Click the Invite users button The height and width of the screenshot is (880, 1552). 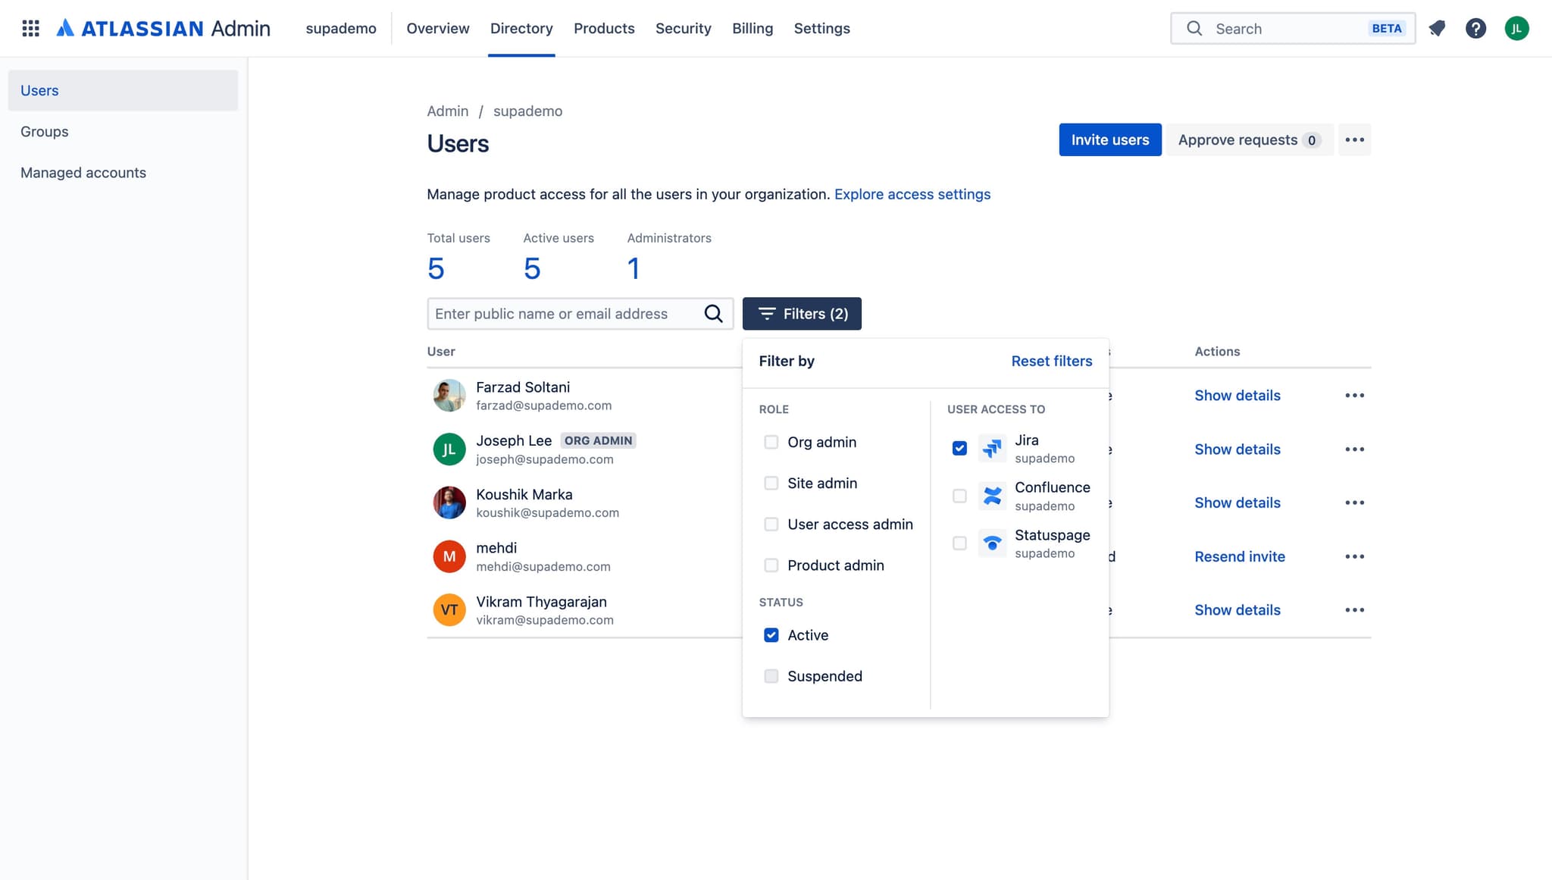[x=1109, y=139]
